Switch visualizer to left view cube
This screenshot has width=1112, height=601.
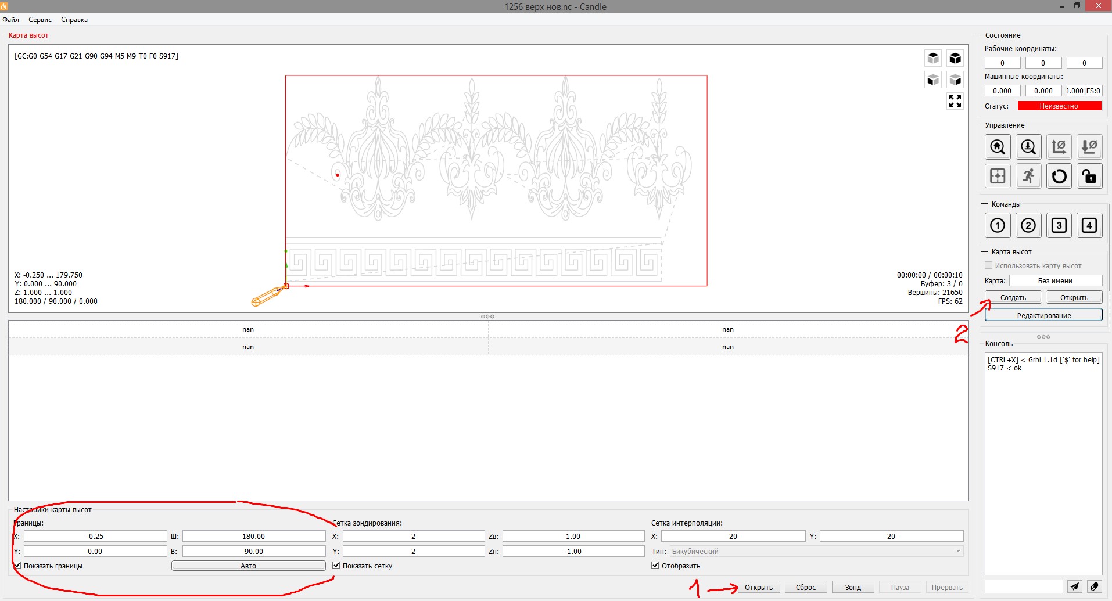[x=955, y=80]
